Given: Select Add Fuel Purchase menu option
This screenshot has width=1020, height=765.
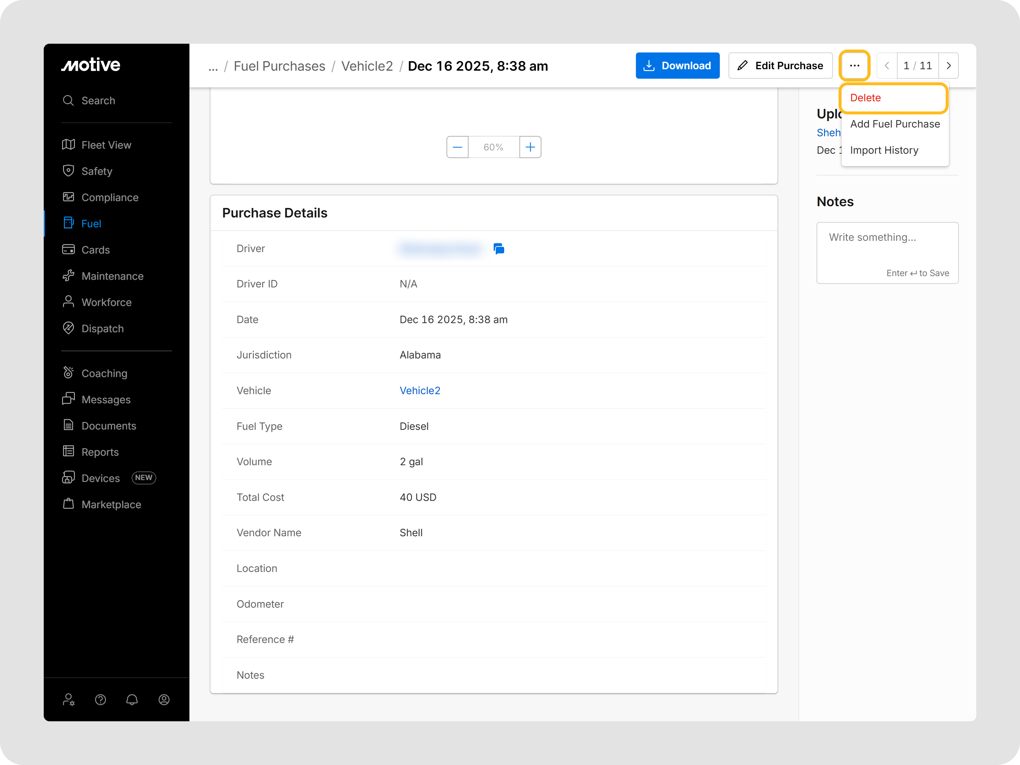Looking at the screenshot, I should 895,124.
